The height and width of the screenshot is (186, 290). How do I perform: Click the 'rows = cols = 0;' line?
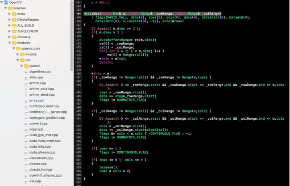(x=115, y=171)
